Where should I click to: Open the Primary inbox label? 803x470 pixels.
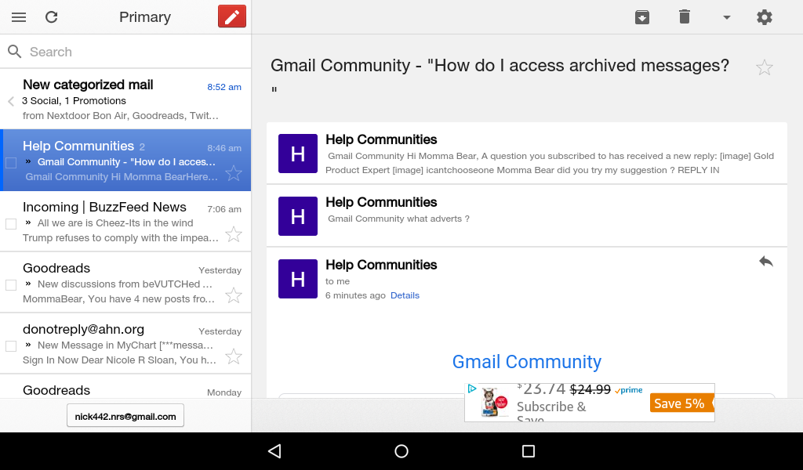(144, 16)
